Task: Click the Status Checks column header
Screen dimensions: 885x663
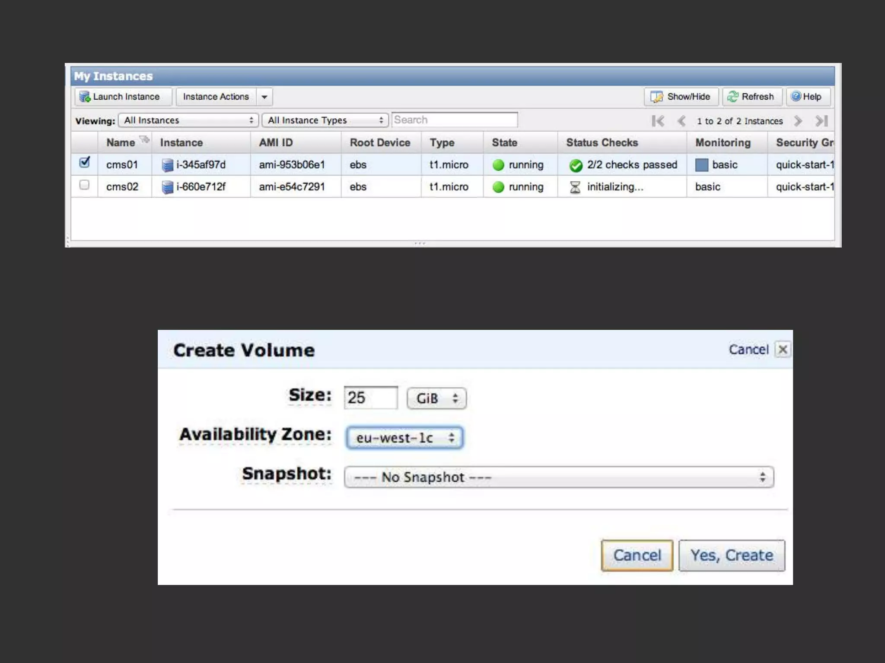Action: pos(602,142)
